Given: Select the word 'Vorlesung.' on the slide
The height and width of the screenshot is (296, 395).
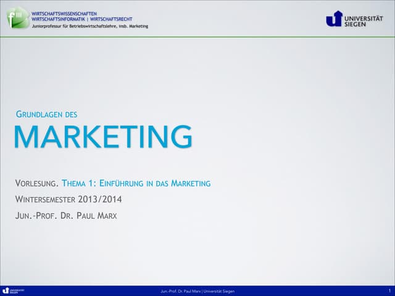Looking at the screenshot, I should pyautogui.click(x=36, y=184).
